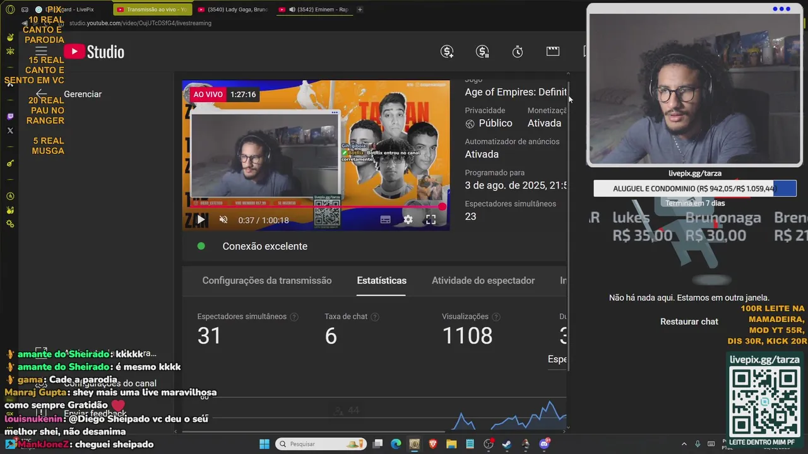Screen dimensions: 808x454
Task: Launch Microsoft Edge from taskbar
Action: [x=396, y=444]
